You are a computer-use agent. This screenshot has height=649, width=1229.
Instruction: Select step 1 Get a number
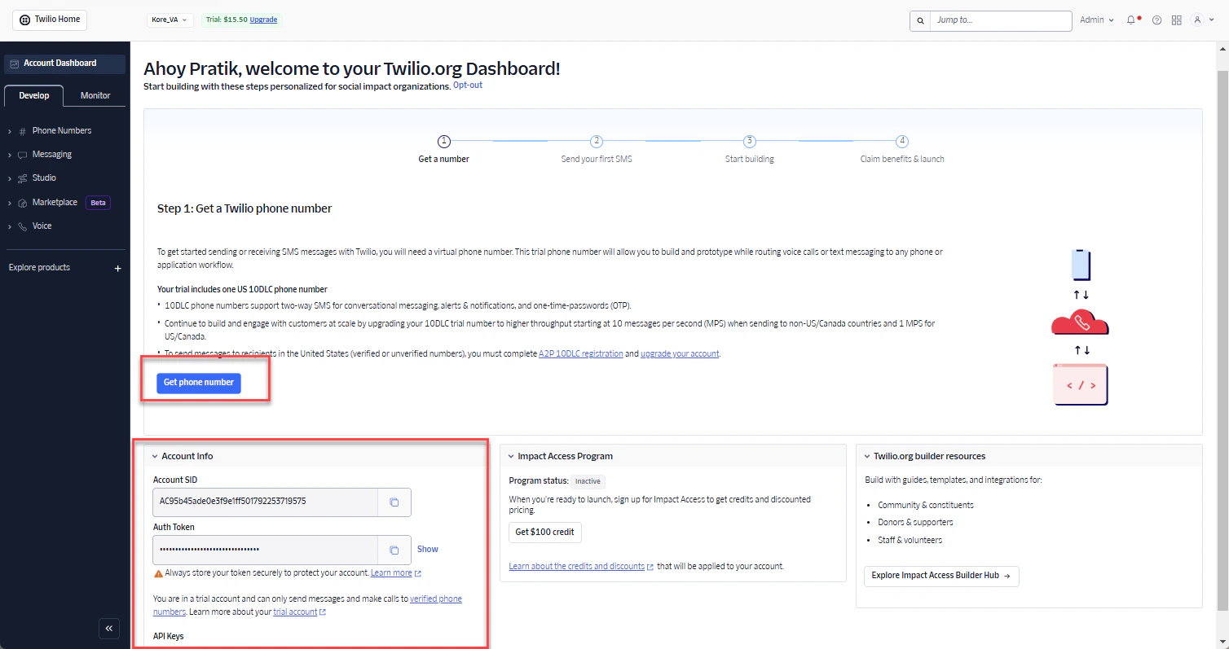(444, 150)
